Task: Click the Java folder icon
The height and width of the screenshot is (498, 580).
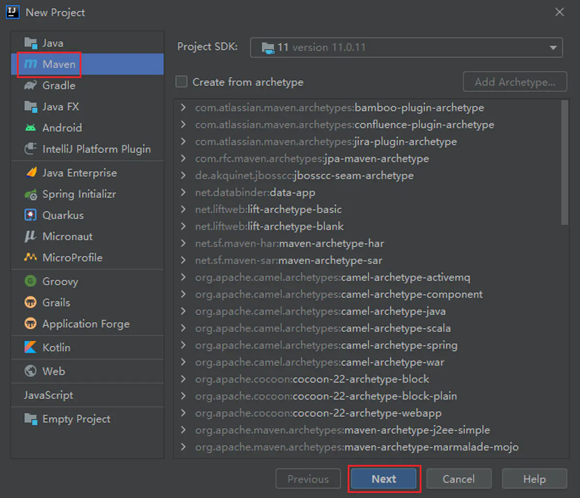Action: pos(30,43)
